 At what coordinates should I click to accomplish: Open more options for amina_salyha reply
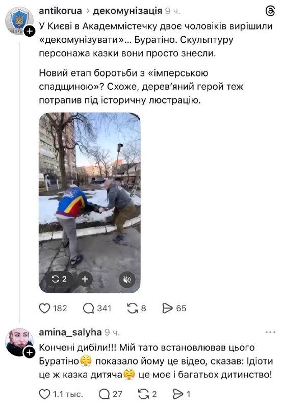270,333
